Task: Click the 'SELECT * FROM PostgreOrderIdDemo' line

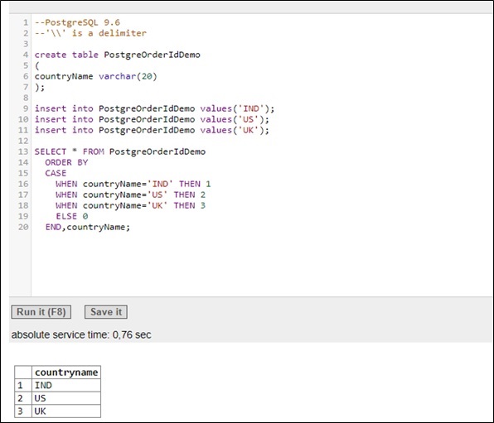Action: (x=119, y=151)
